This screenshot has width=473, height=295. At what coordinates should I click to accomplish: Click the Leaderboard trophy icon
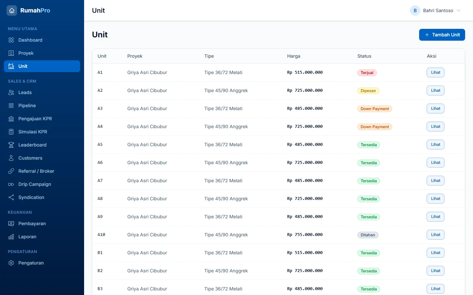pos(11,145)
